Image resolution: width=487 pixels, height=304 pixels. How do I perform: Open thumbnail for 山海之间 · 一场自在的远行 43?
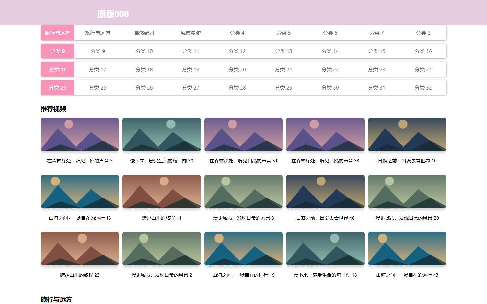pyautogui.click(x=407, y=249)
